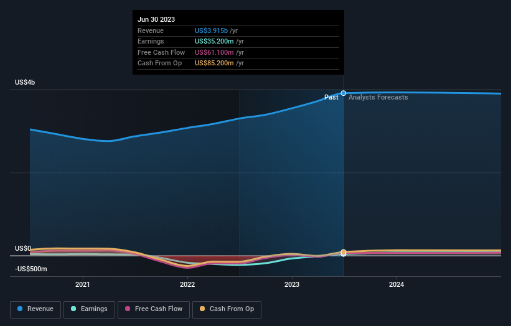Select the 2022 x-axis label
The image size is (511, 326).
point(187,284)
